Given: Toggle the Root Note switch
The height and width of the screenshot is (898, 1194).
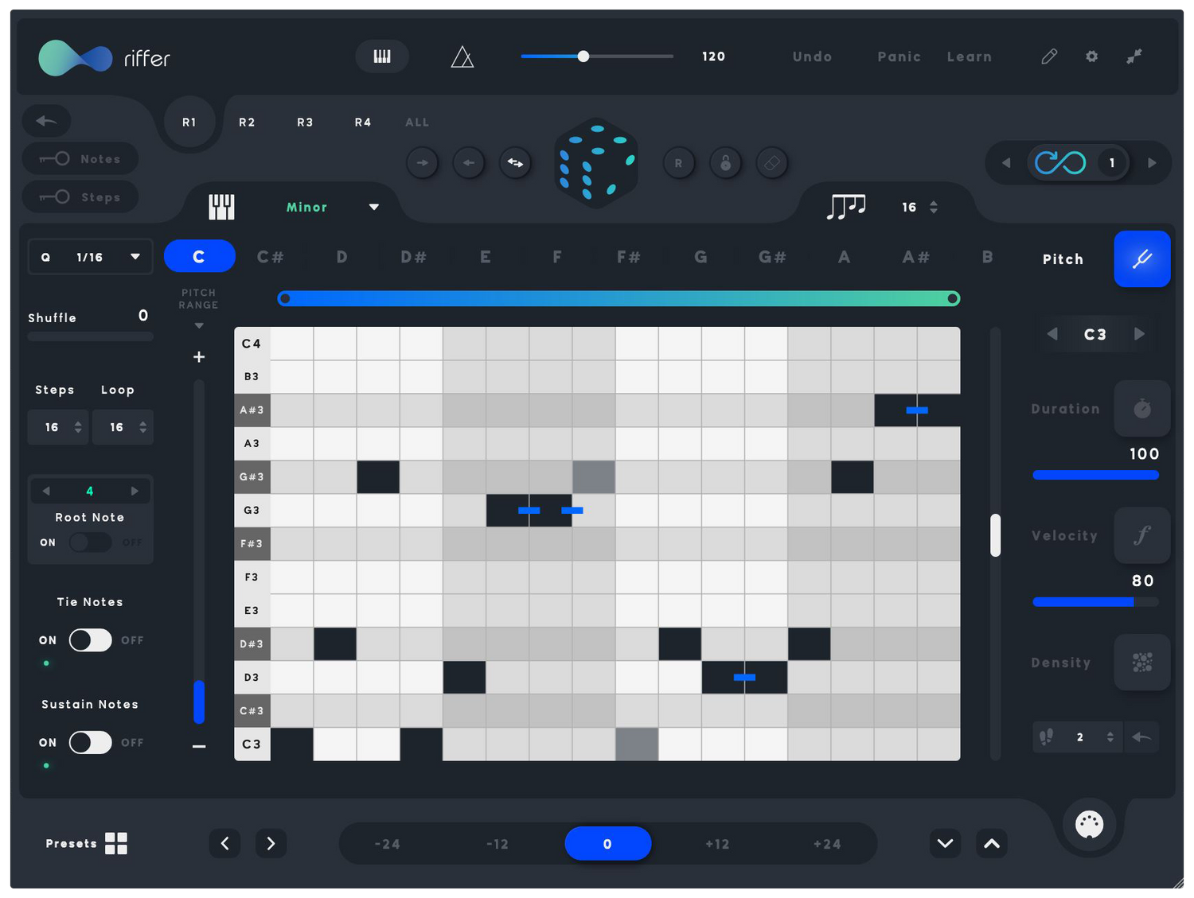Looking at the screenshot, I should click(x=90, y=542).
